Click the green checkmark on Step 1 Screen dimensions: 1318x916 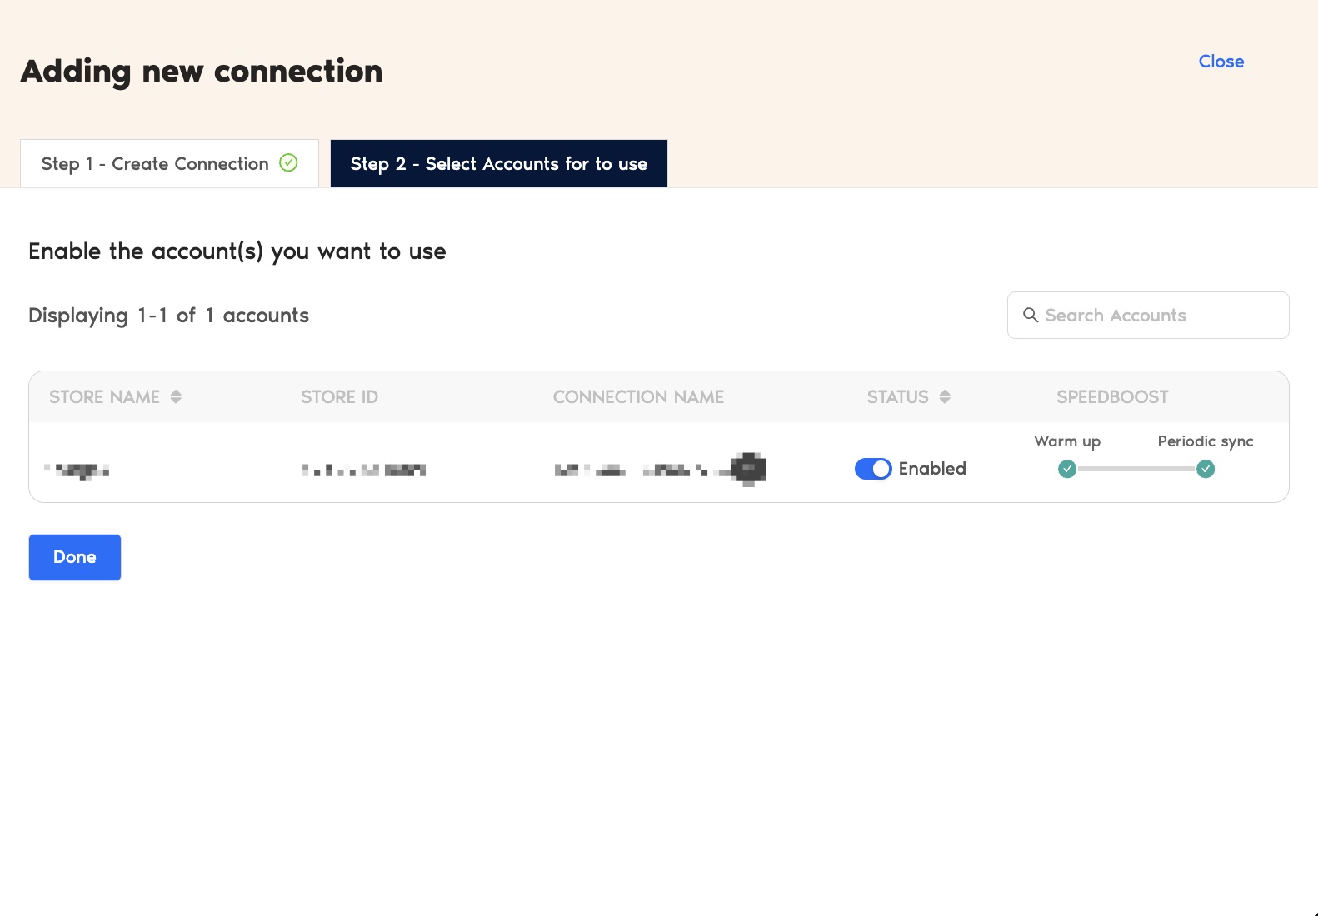pyautogui.click(x=288, y=163)
